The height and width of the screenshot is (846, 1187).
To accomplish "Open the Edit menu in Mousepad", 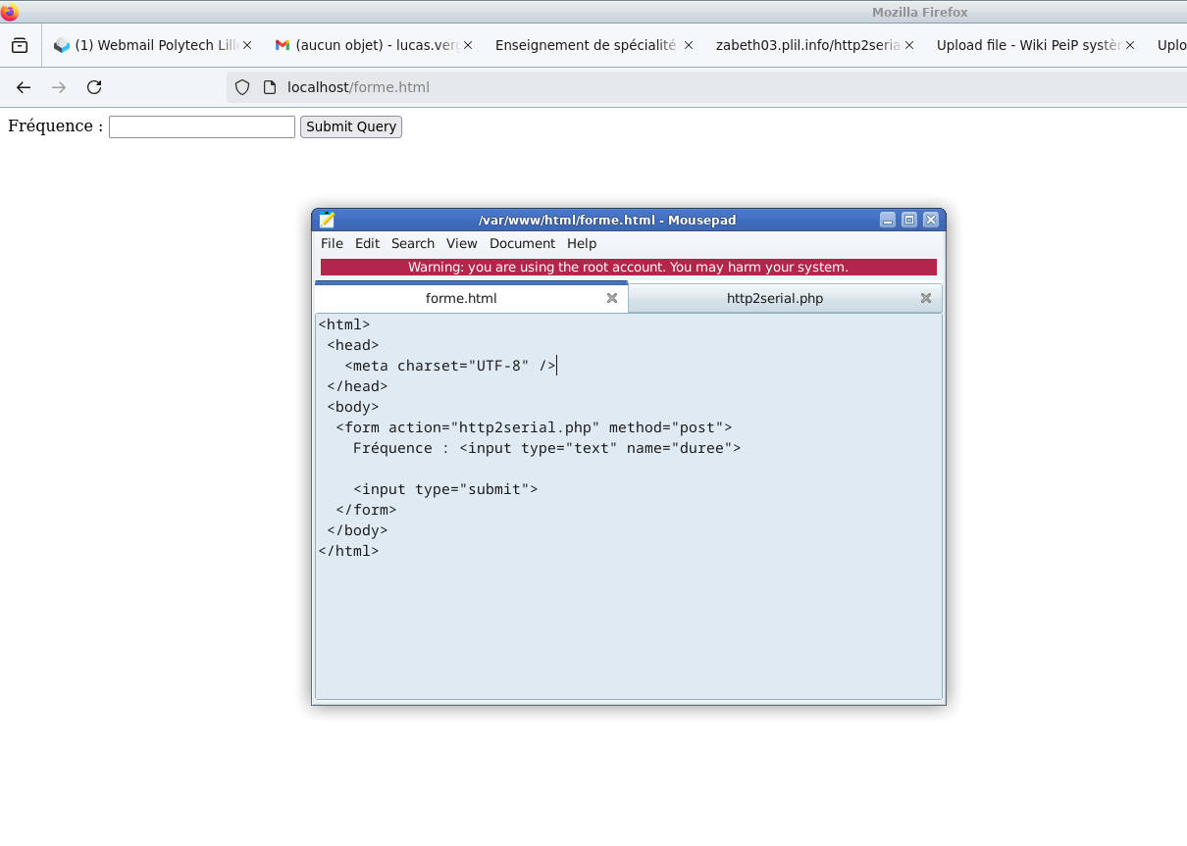I will click(x=367, y=243).
